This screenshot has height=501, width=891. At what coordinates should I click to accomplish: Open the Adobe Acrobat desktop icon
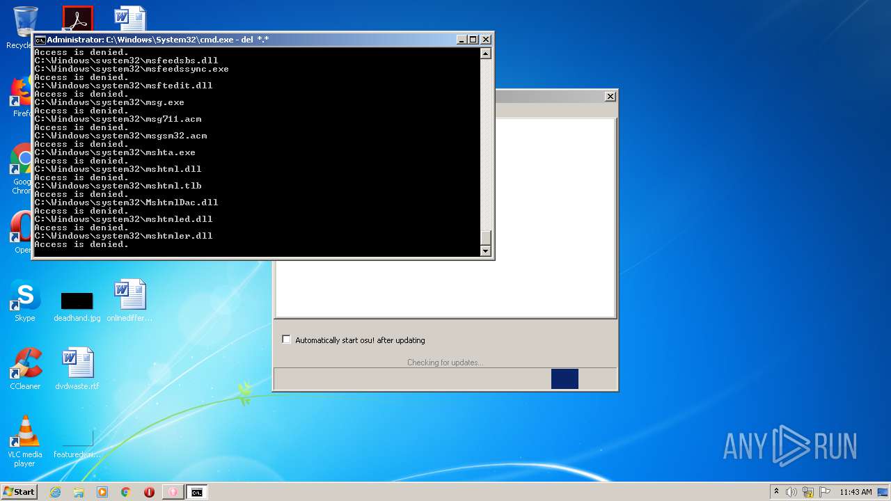[77, 19]
